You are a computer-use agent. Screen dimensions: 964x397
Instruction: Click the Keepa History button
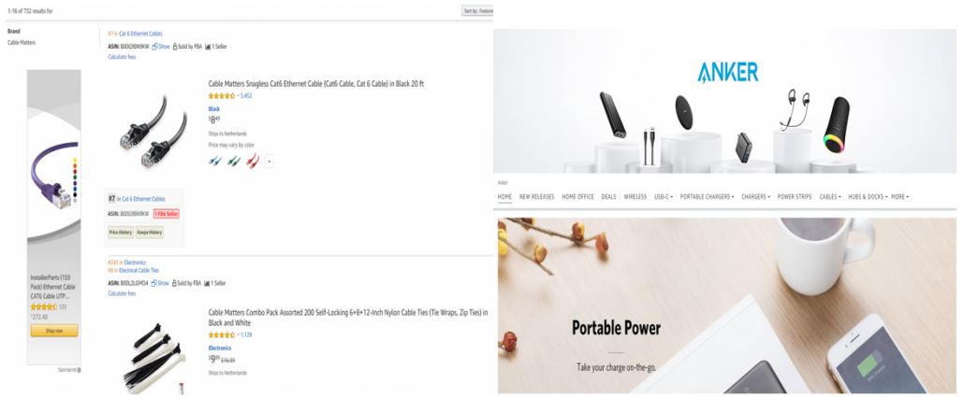(x=150, y=233)
